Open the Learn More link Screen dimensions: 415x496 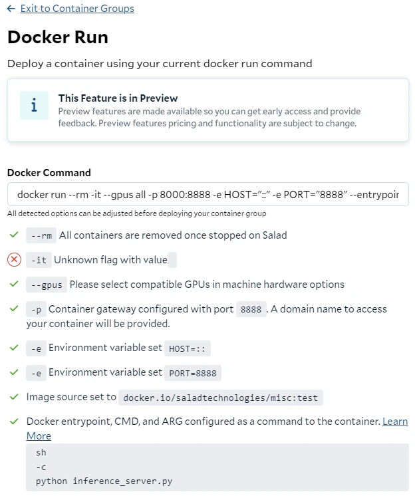pyautogui.click(x=395, y=422)
